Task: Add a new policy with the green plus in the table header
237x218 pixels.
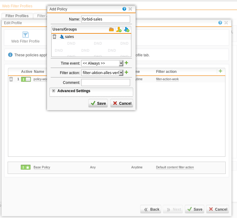Action: [x=220, y=71]
